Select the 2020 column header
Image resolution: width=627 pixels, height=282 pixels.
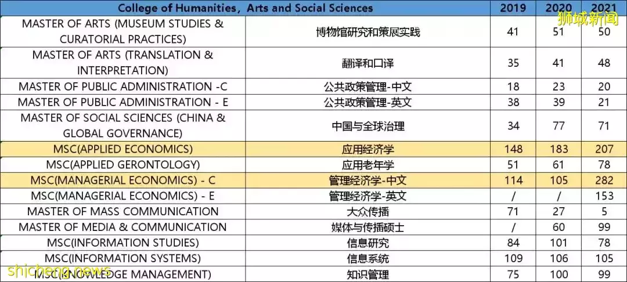[x=558, y=8]
